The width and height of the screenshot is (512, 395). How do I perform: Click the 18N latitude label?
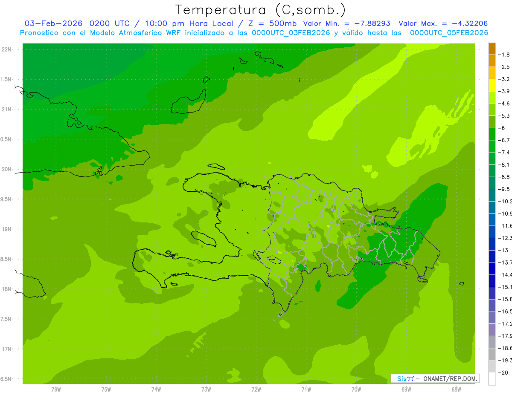(x=7, y=289)
